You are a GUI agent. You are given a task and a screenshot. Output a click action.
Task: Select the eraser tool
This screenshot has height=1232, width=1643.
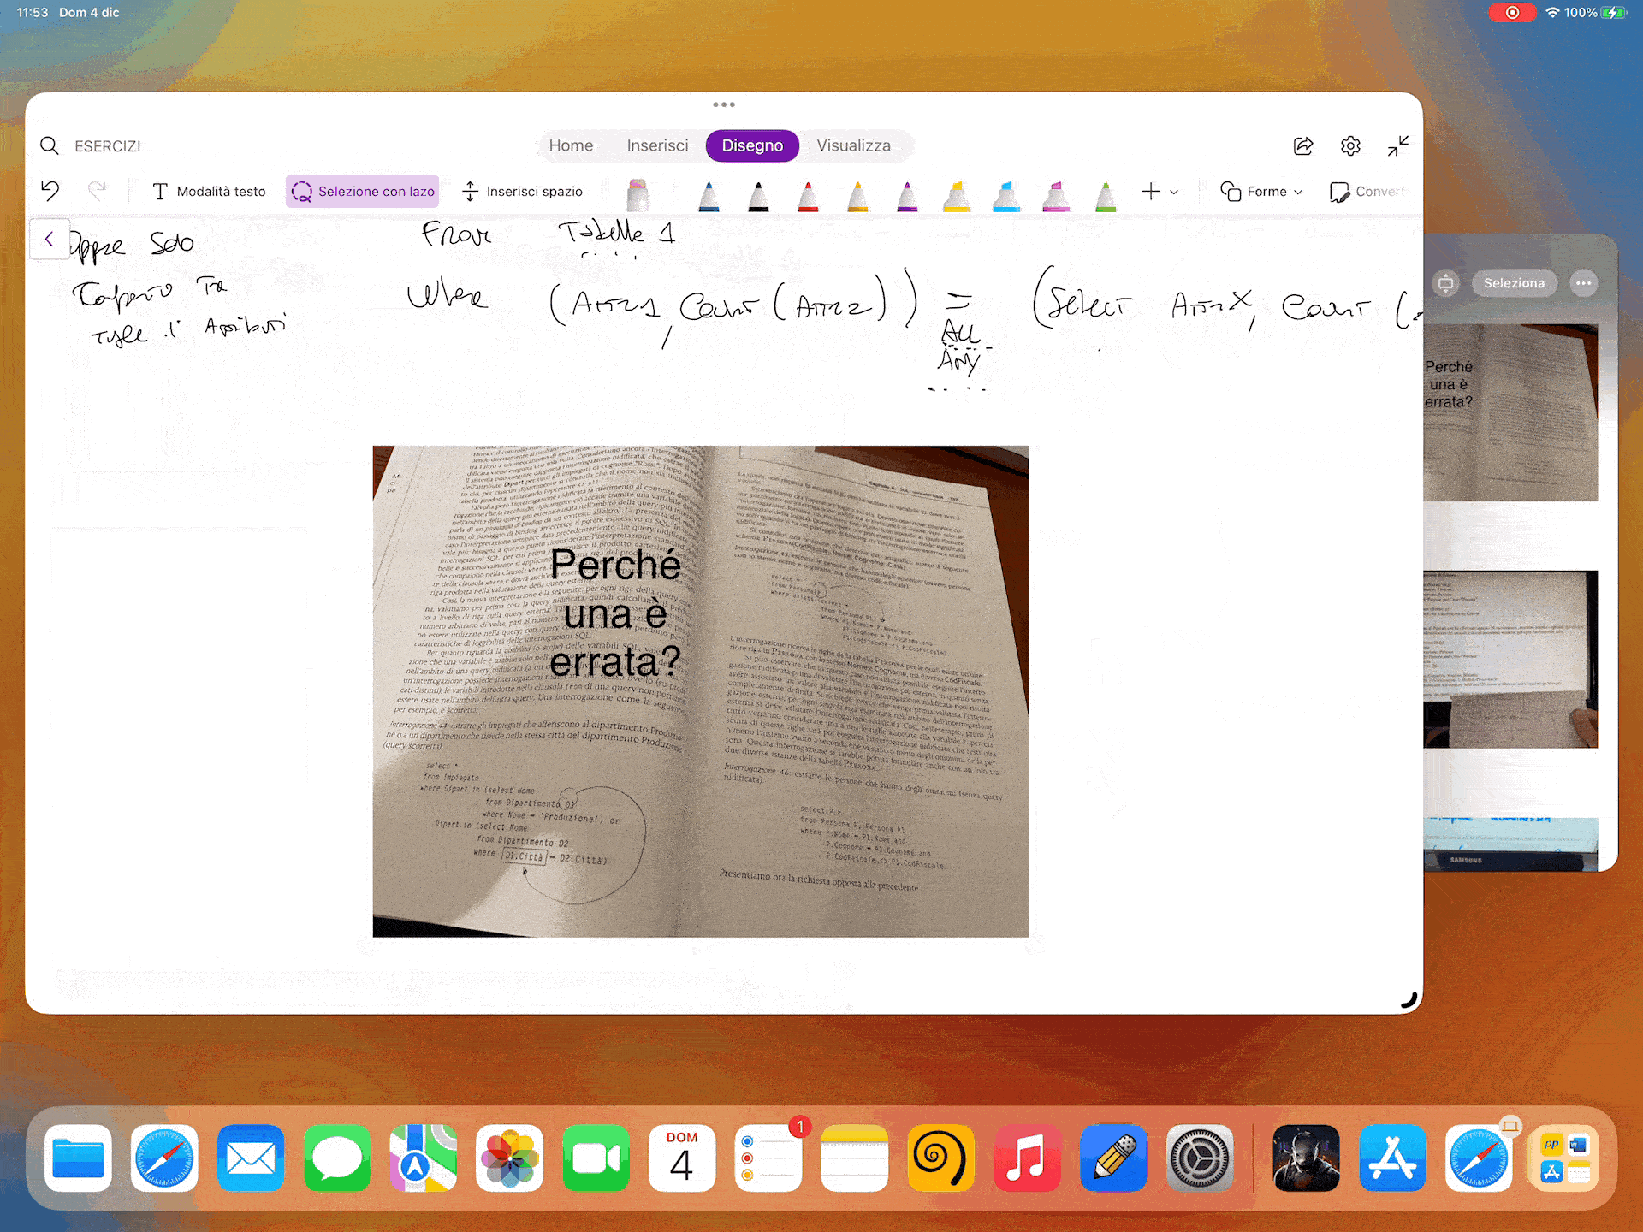pyautogui.click(x=638, y=193)
